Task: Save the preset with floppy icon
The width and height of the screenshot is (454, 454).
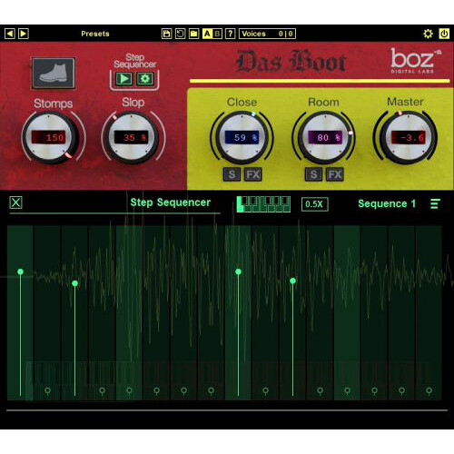Action: pyautogui.click(x=166, y=34)
